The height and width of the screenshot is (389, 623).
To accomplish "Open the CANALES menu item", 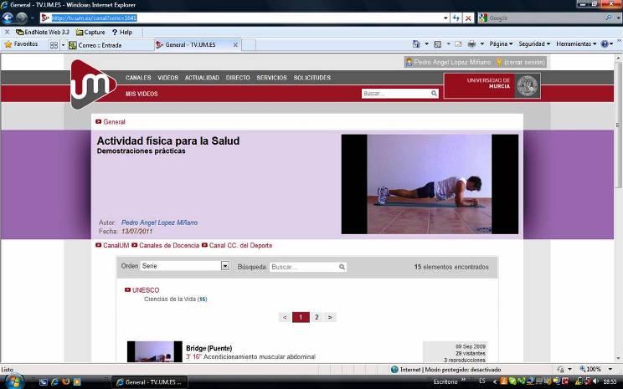I will [138, 78].
